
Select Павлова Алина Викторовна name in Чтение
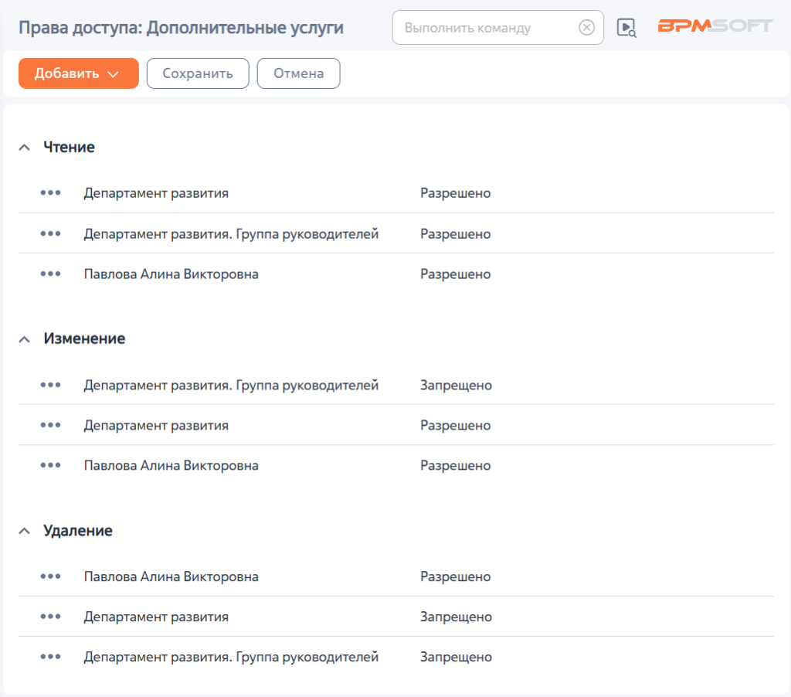(171, 274)
